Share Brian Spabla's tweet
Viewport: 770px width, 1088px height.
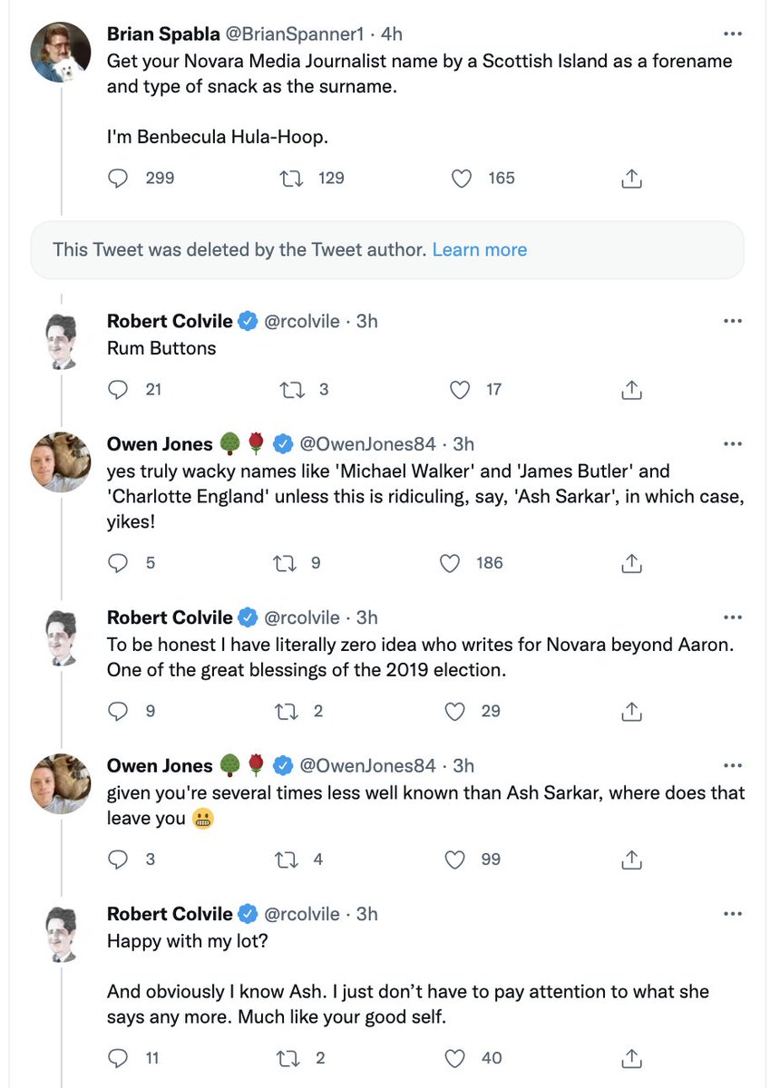[631, 179]
